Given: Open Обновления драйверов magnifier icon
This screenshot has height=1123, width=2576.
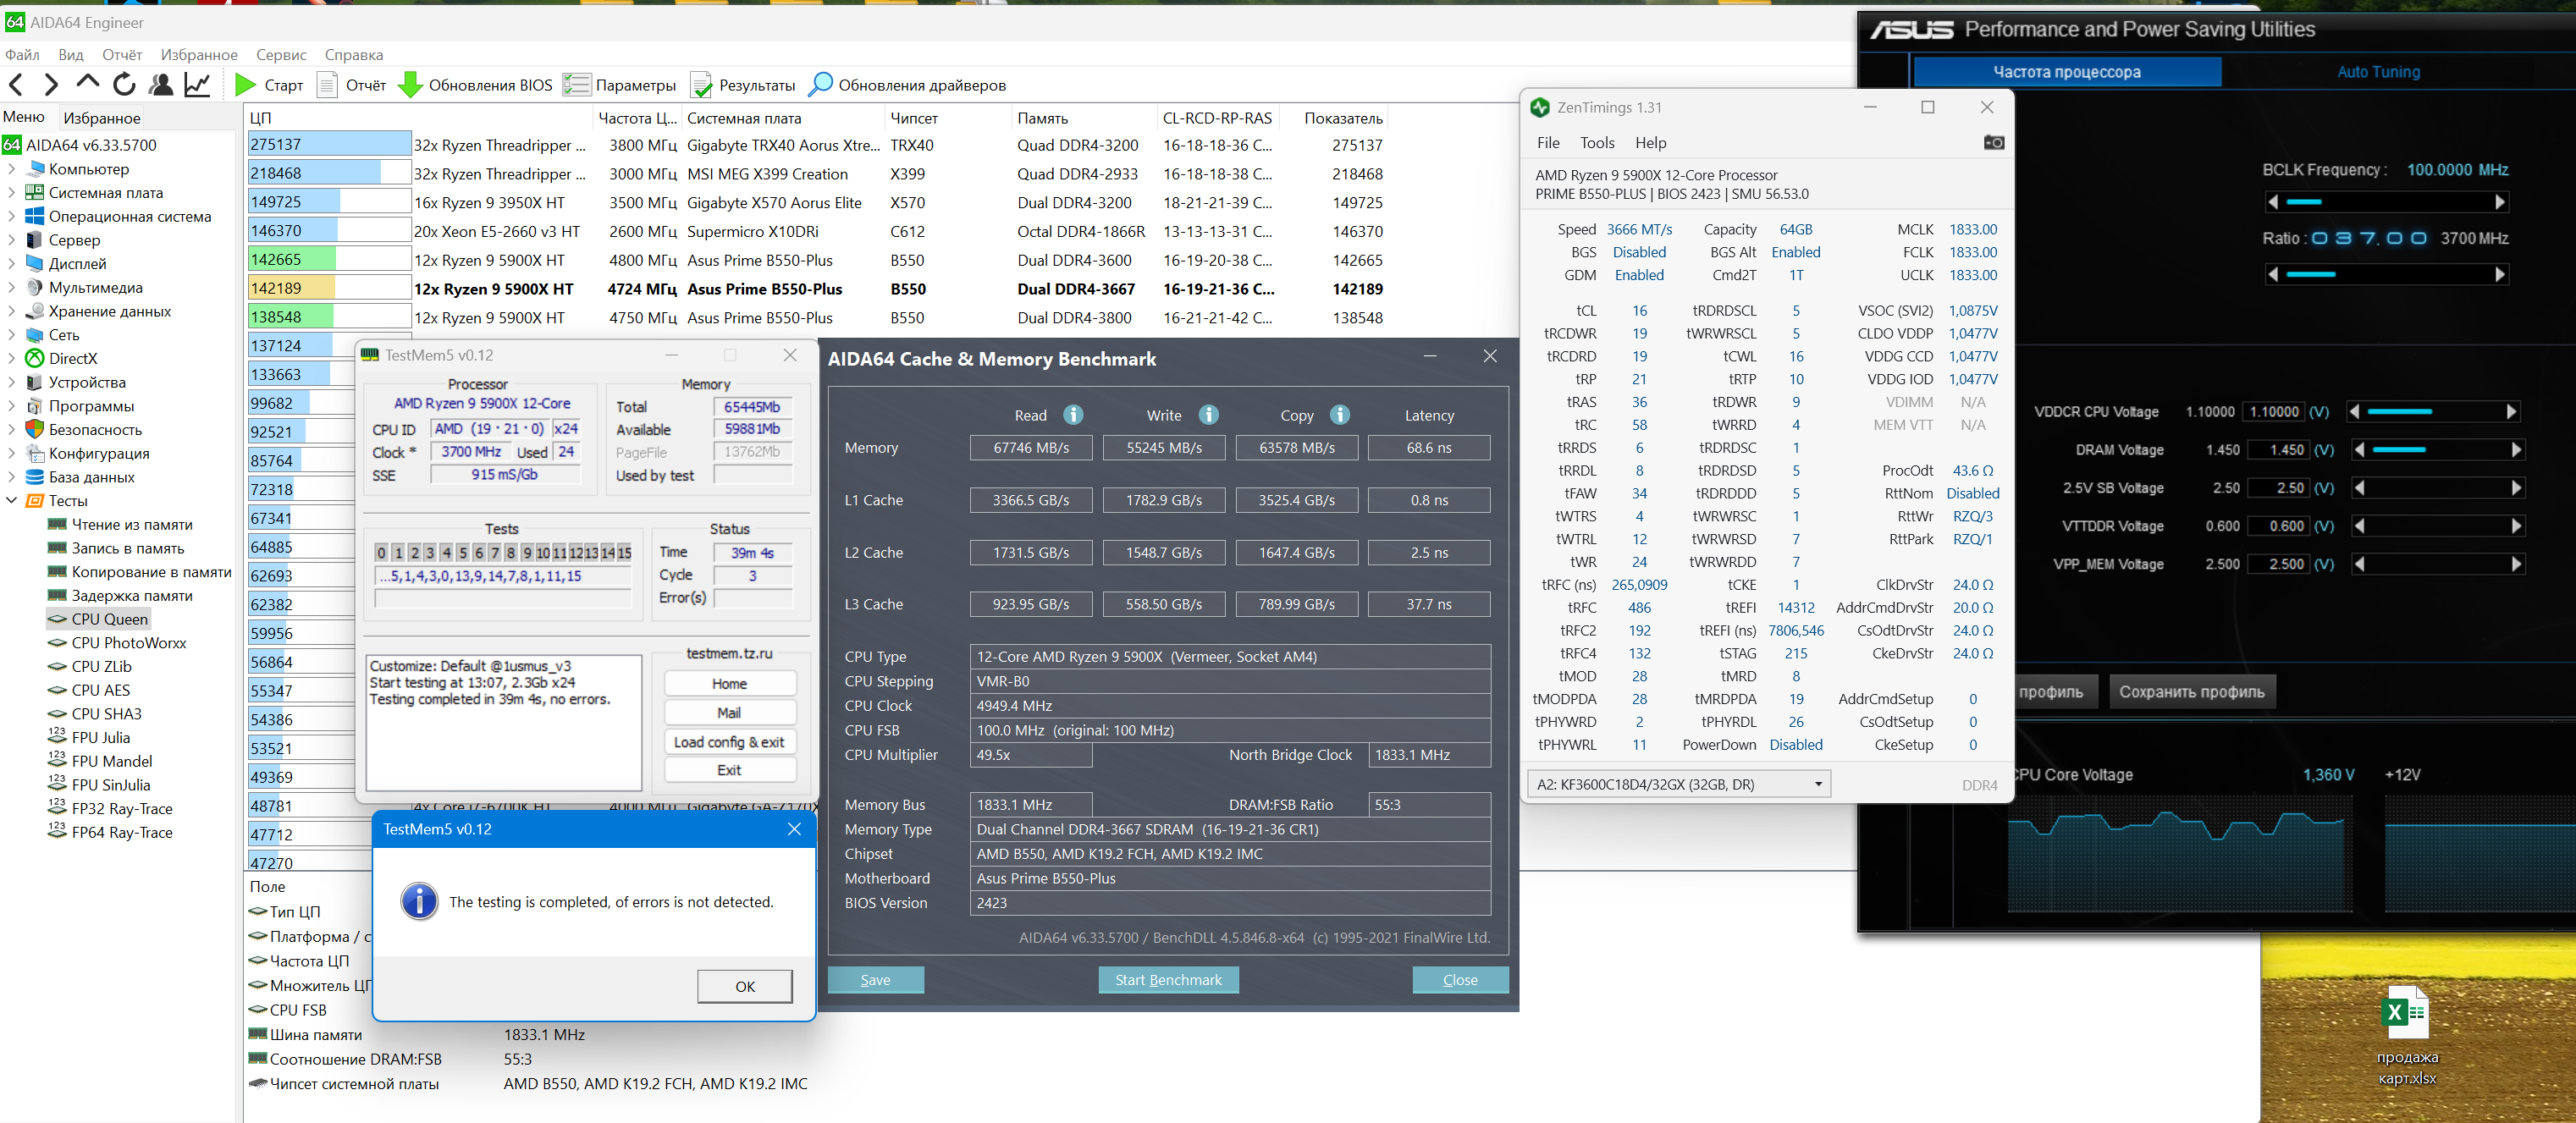Looking at the screenshot, I should [x=820, y=85].
